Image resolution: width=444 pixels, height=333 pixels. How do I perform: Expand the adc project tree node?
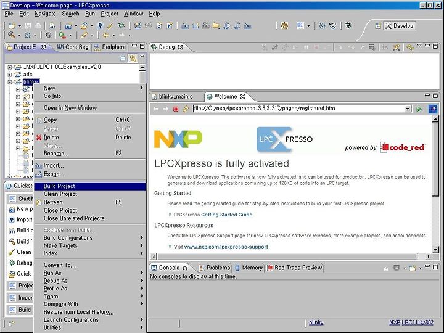pyautogui.click(x=10, y=75)
